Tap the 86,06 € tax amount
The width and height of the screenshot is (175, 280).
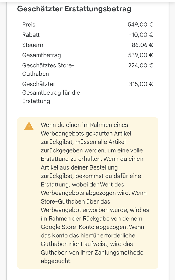click(x=142, y=45)
